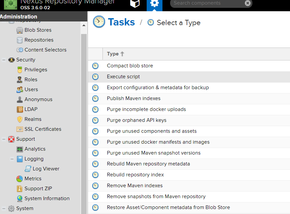This screenshot has width=290, height=214.
Task: Open Log Viewer in sidebar
Action: point(46,169)
